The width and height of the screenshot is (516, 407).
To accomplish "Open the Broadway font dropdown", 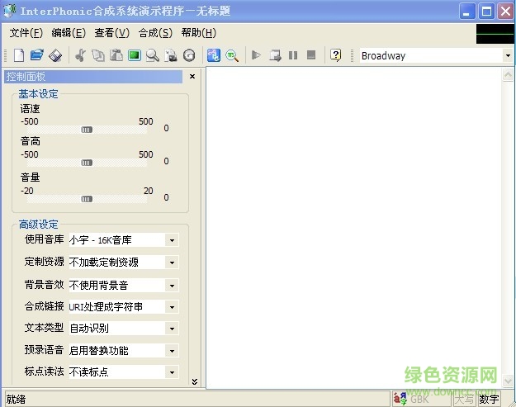I will (x=507, y=56).
